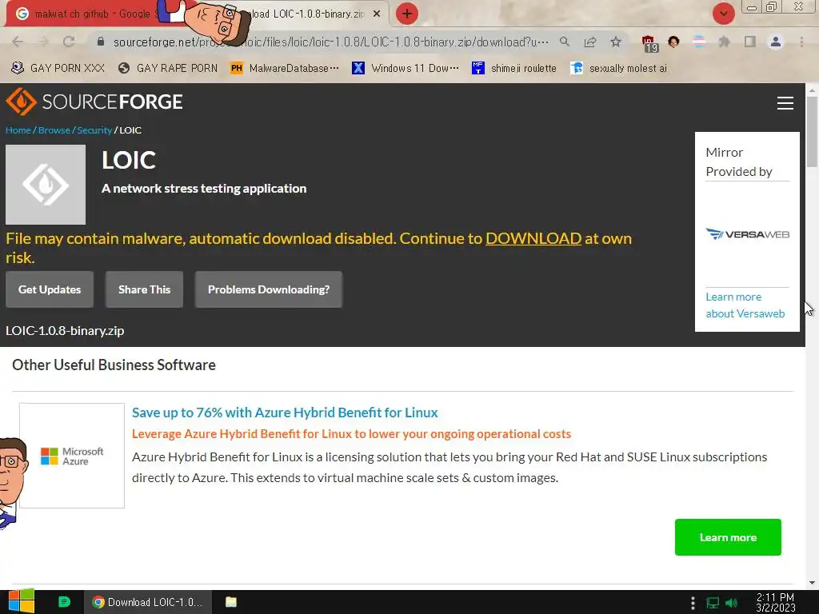Open the taskbar clock showing 2:11 PM
The image size is (819, 614).
point(775,603)
